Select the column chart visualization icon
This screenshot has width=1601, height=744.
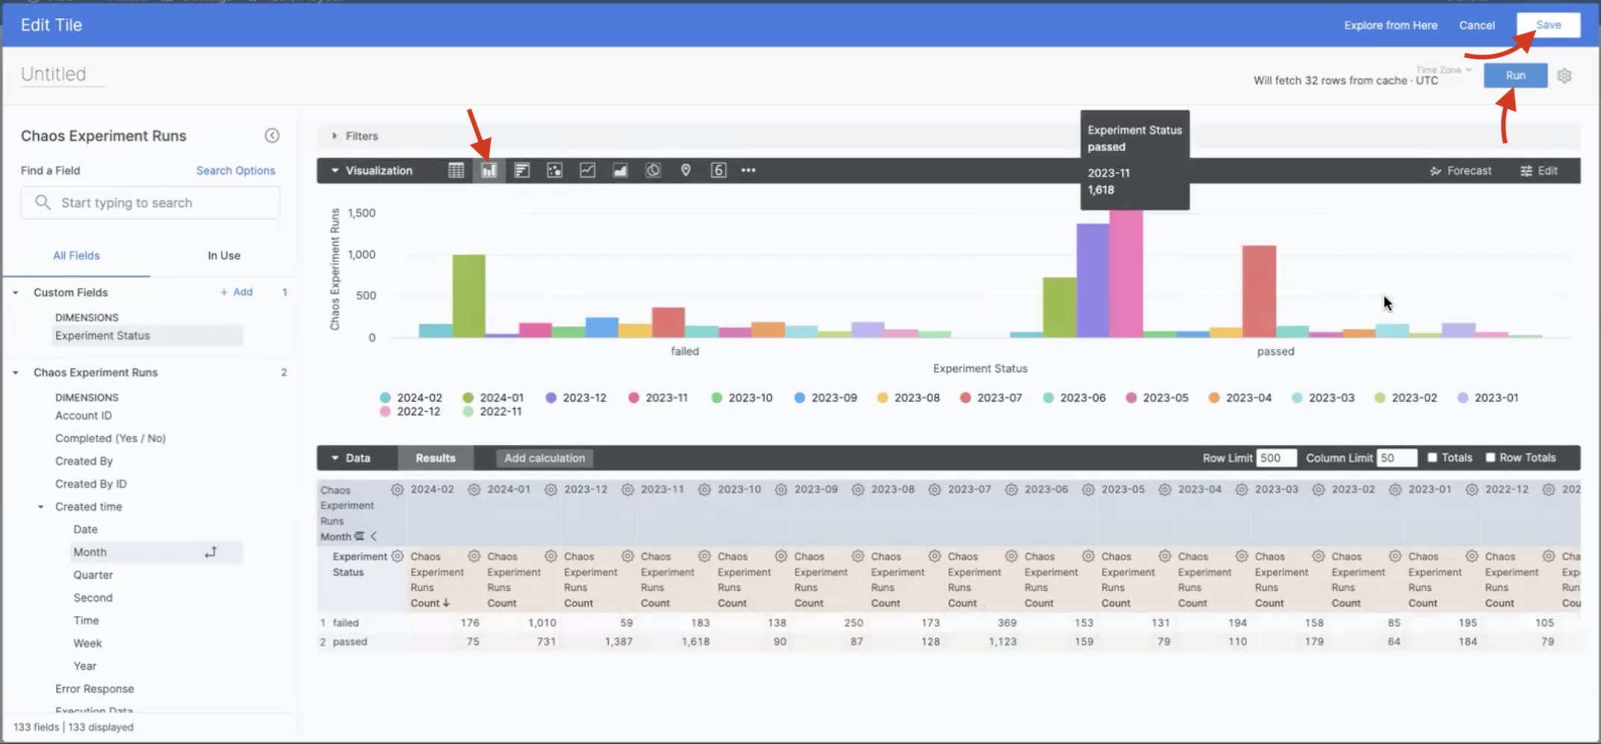click(489, 170)
